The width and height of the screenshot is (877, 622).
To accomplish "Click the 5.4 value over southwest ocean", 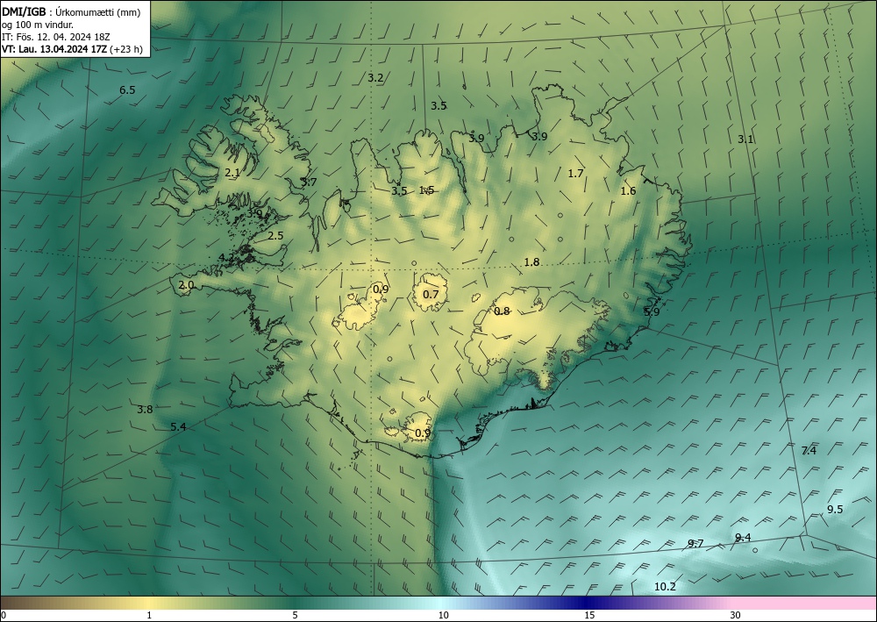I will [x=178, y=426].
